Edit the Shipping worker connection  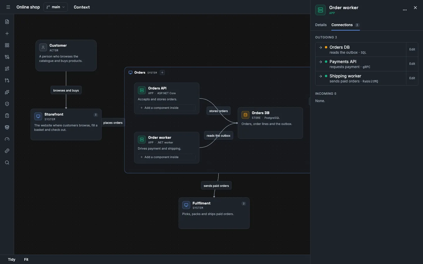[x=412, y=78]
